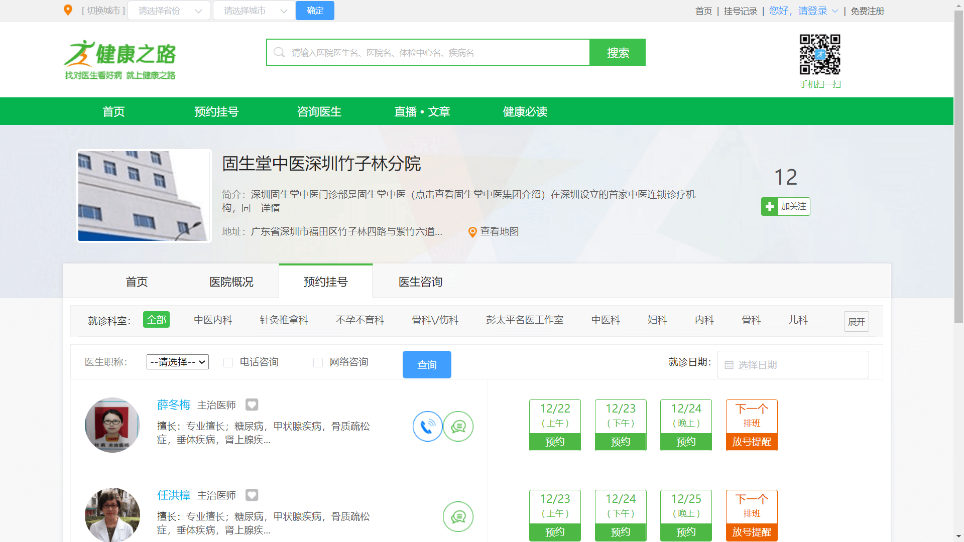Click 详情 link in hospital intro

coord(270,208)
